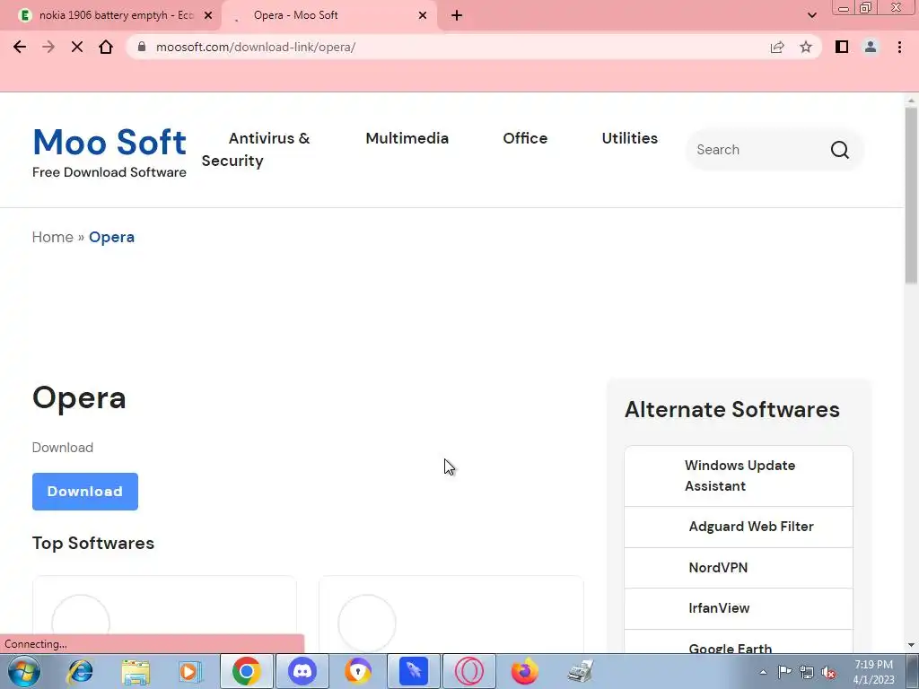Click the Top Softwares heading
The width and height of the screenshot is (919, 689).
point(93,543)
